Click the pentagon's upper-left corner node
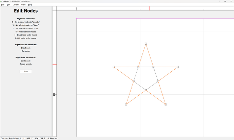Screen dimensions: 234x140 (138, 67)
